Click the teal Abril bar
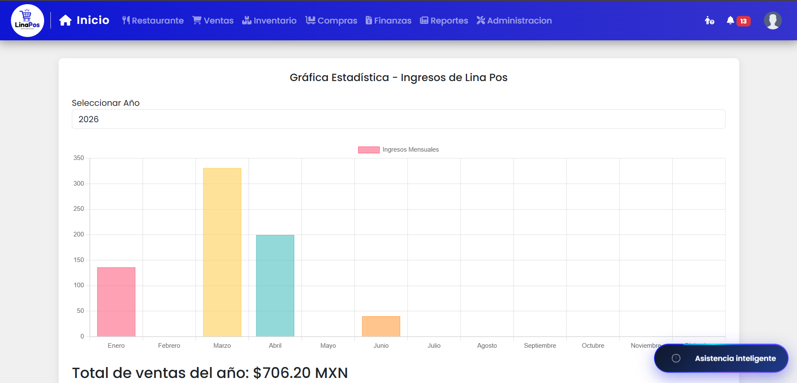Screen dimensions: 797x383 (275, 286)
